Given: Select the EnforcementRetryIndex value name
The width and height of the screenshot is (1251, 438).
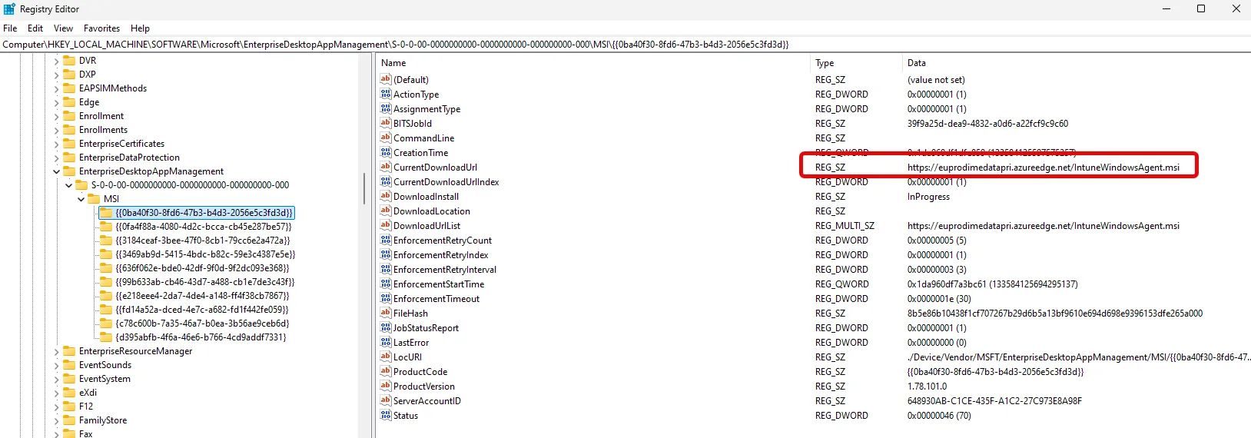Looking at the screenshot, I should tap(441, 254).
